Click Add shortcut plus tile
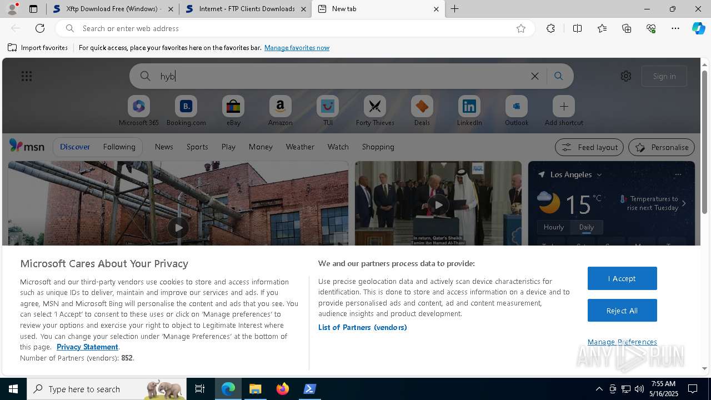 [564, 111]
